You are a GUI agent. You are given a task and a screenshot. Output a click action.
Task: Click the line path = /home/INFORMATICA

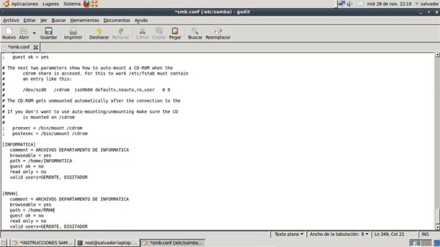pyautogui.click(x=41, y=161)
